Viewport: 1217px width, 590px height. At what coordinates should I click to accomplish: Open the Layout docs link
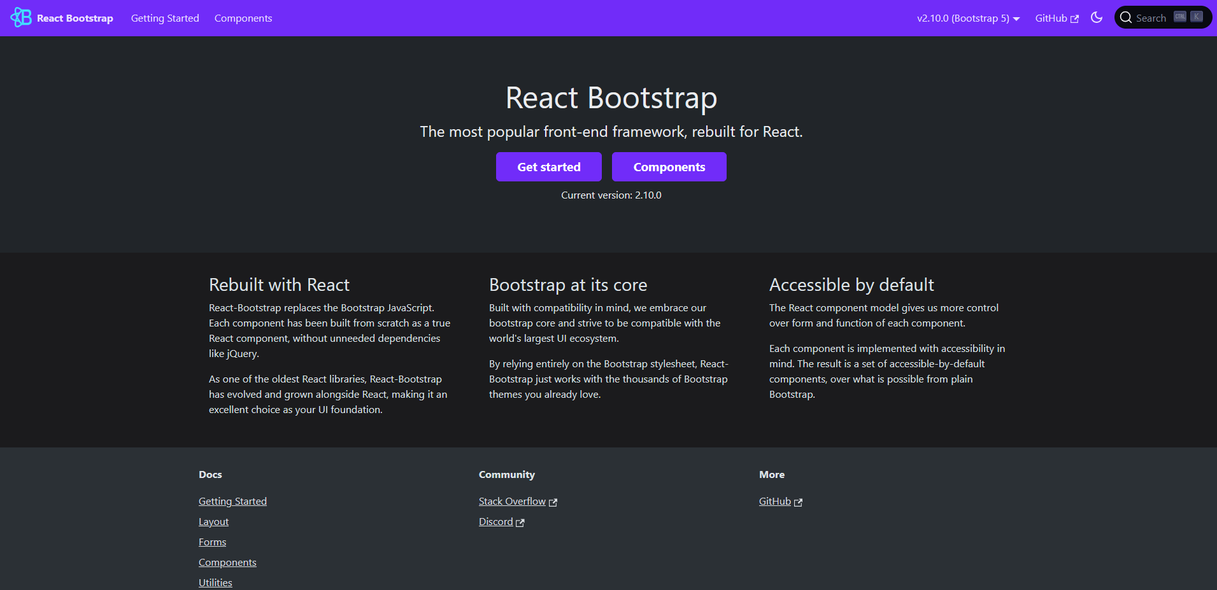coord(213,522)
